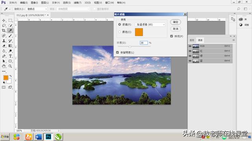252x141 pixels.
Task: Hide the Blue channel visibility
Action: pyautogui.click(x=190, y=61)
